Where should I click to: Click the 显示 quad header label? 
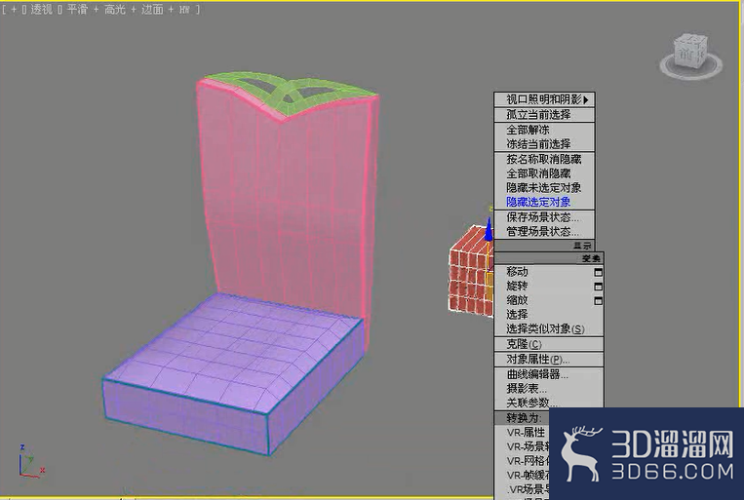(x=583, y=246)
